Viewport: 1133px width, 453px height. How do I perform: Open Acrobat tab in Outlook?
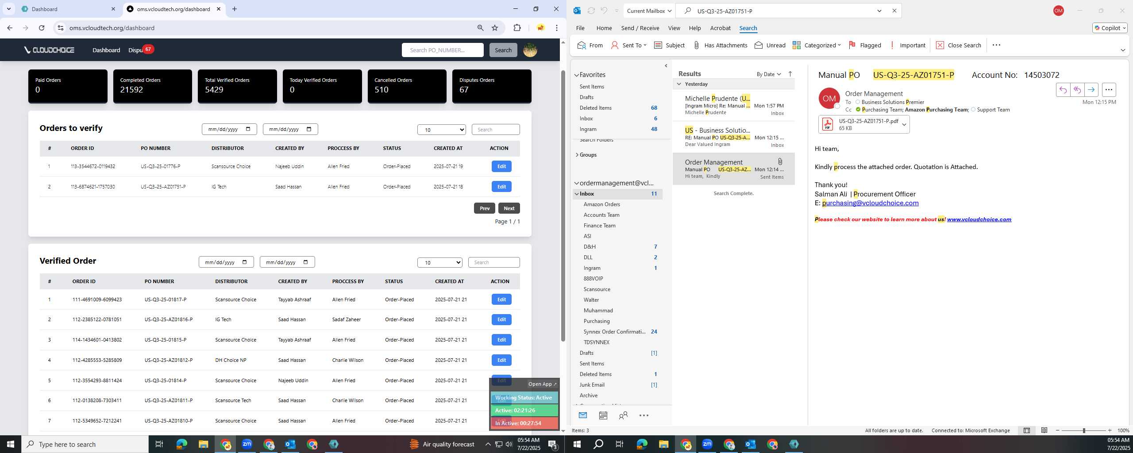point(720,28)
